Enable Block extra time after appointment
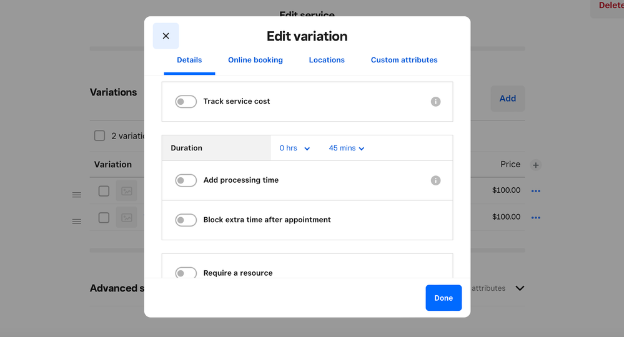The width and height of the screenshot is (624, 337). [x=186, y=220]
